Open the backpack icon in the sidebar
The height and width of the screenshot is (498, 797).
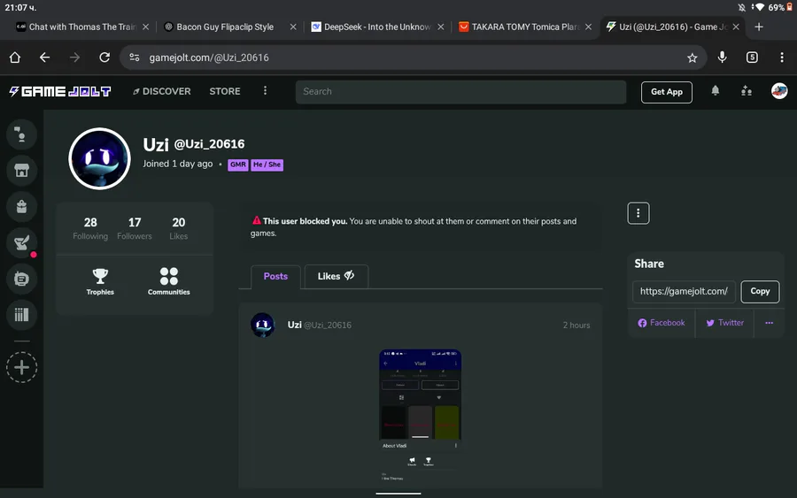pos(21,207)
